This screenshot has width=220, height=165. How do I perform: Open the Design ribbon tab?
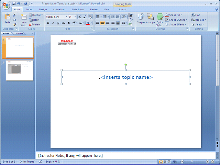(43, 9)
